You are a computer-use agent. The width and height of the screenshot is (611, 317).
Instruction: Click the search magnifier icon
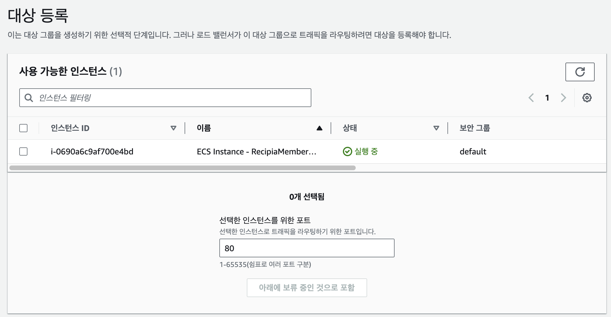(x=28, y=97)
